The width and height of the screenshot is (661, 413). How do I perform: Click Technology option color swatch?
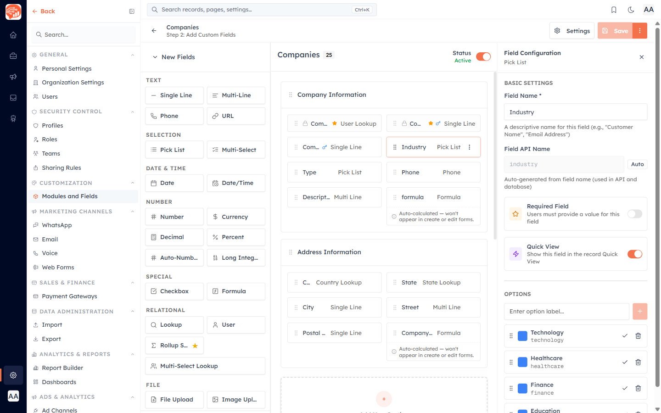tap(522, 336)
